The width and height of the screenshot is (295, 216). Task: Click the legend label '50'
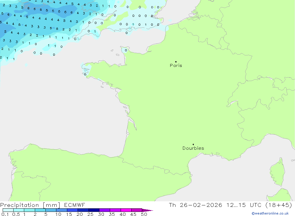[144, 214]
